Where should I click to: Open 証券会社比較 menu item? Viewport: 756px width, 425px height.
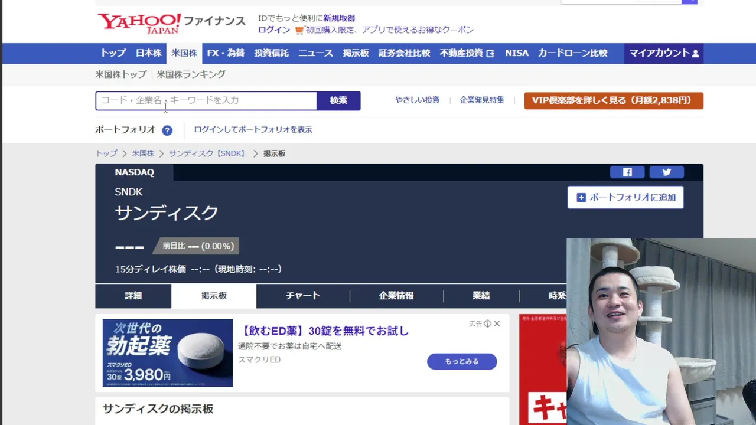(404, 53)
